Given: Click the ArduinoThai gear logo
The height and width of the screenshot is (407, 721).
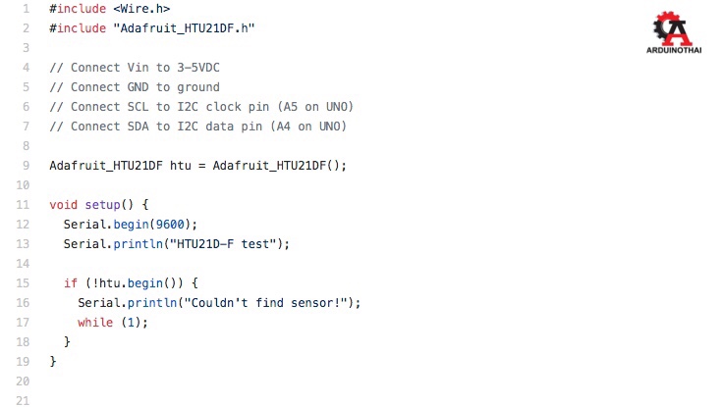Looking at the screenshot, I should click(673, 28).
